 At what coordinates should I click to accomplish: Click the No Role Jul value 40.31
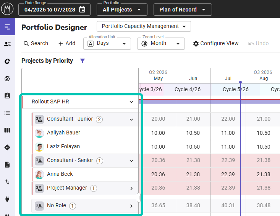coord(228,205)
